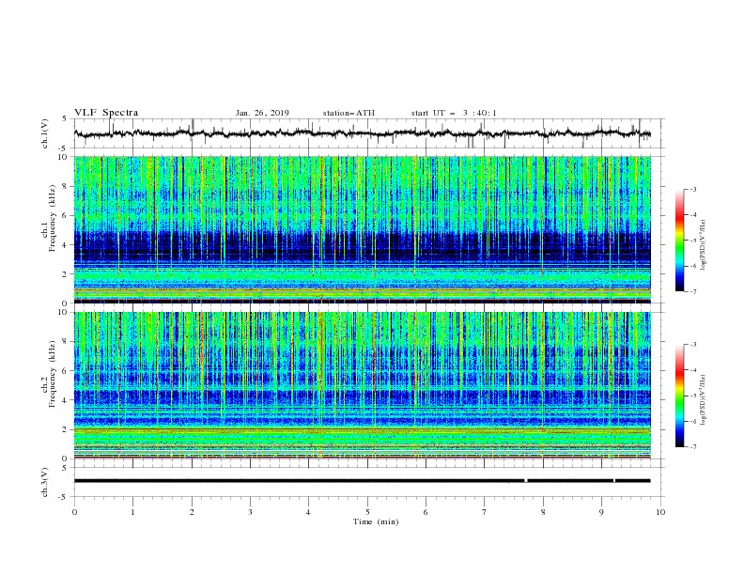Click the "3" time axis tick label
This screenshot has width=744, height=575.
click(250, 512)
